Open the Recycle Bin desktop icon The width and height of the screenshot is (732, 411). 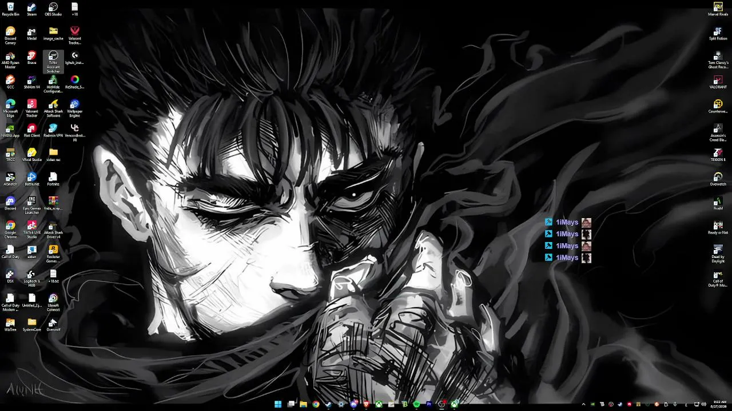tap(10, 9)
